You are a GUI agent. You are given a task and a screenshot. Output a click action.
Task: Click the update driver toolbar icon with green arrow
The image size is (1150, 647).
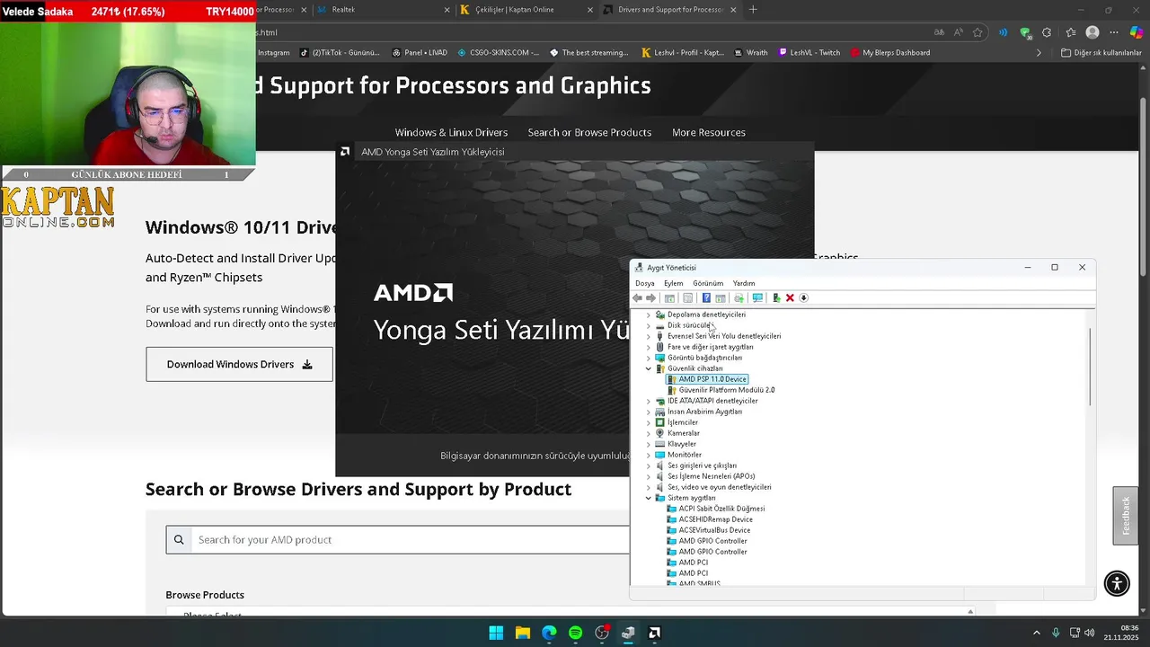[776, 297]
